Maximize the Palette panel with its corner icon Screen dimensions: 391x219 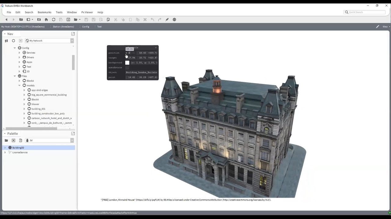pos(73,134)
